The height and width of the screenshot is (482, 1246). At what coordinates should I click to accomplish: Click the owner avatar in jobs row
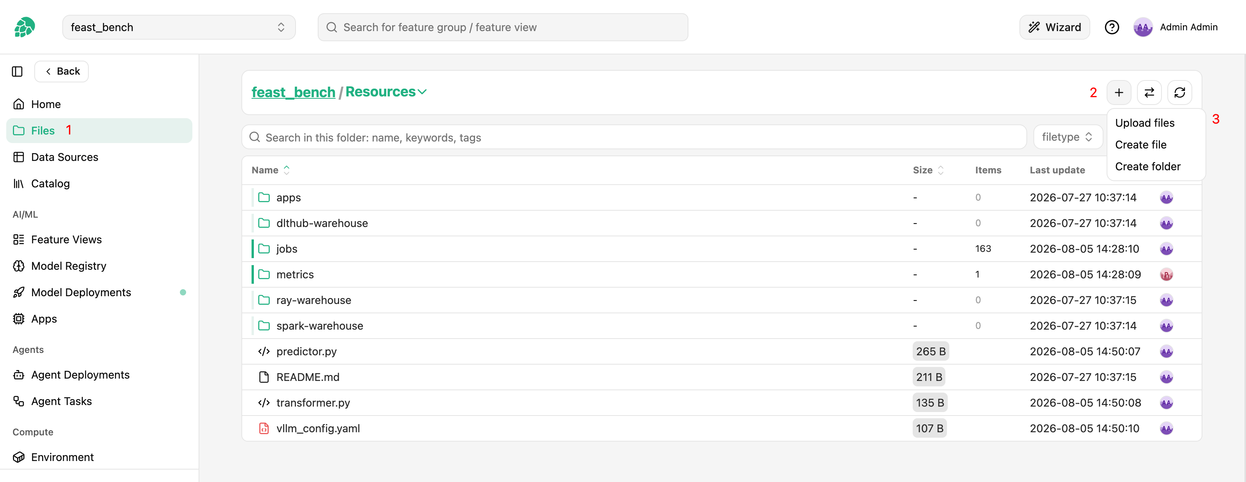[1166, 249]
